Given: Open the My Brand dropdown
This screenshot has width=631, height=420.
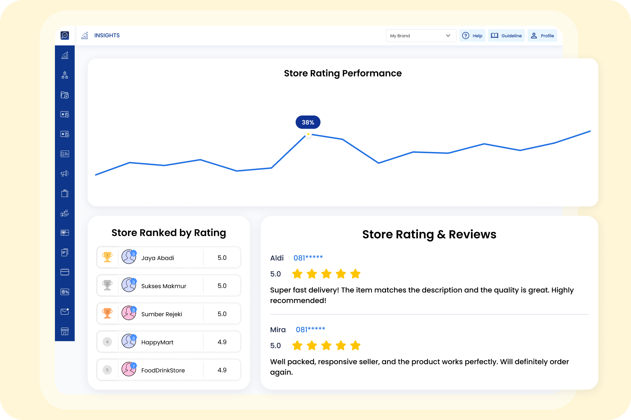Looking at the screenshot, I should click(421, 35).
